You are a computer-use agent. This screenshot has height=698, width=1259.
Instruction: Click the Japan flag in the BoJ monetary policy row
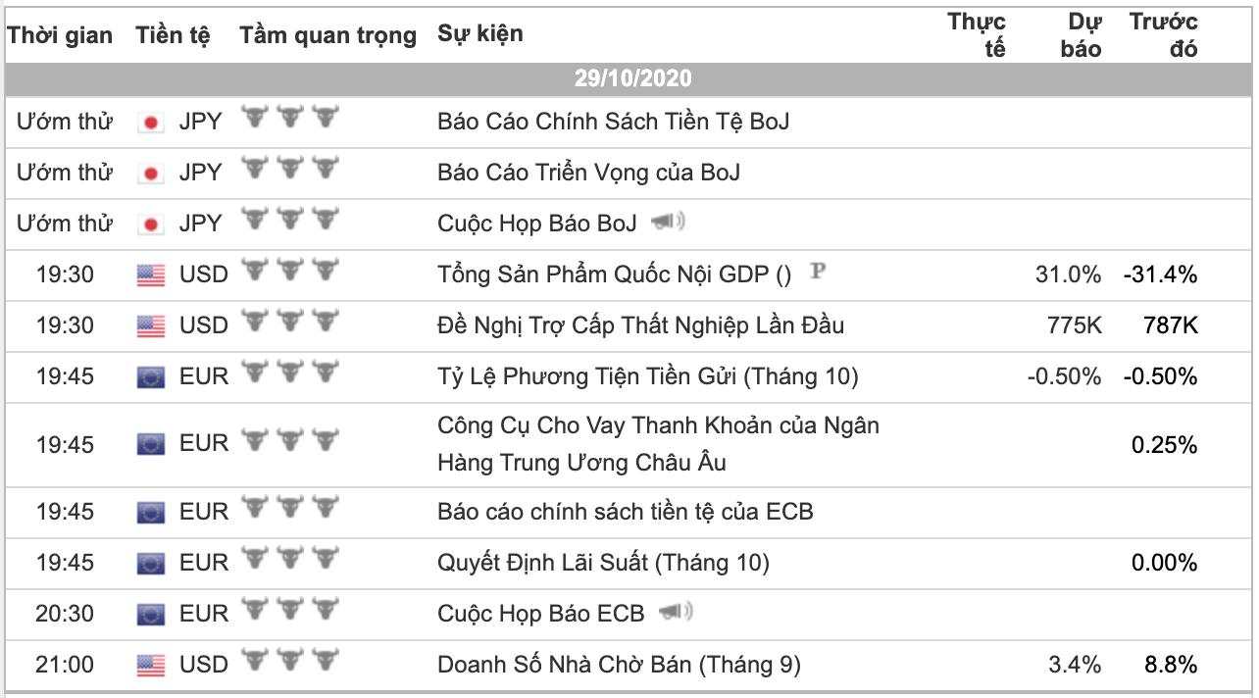(151, 122)
